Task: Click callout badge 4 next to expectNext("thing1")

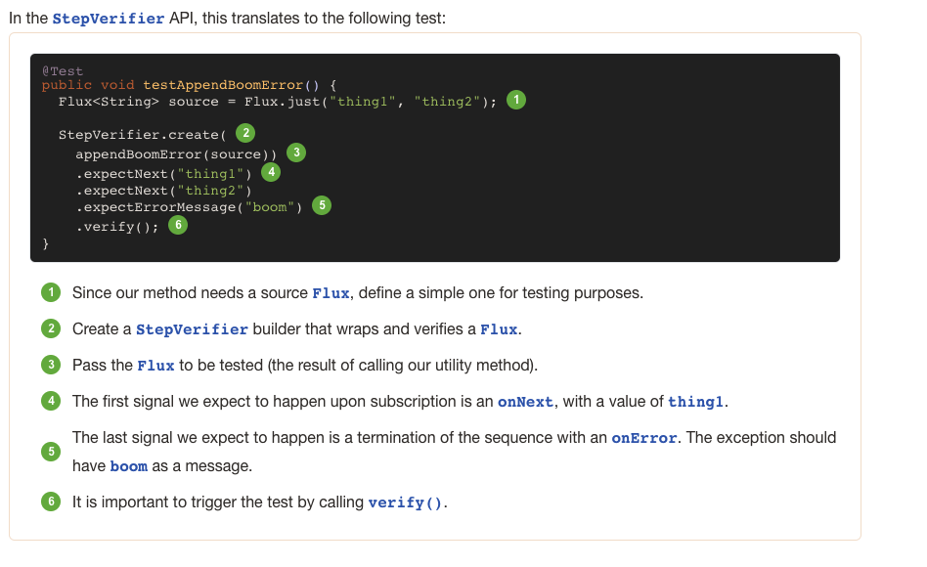Action: click(x=271, y=172)
